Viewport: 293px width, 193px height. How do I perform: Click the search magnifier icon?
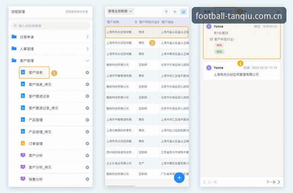pos(15,25)
